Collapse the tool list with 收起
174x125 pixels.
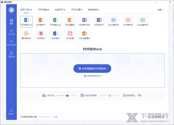coord(161,10)
